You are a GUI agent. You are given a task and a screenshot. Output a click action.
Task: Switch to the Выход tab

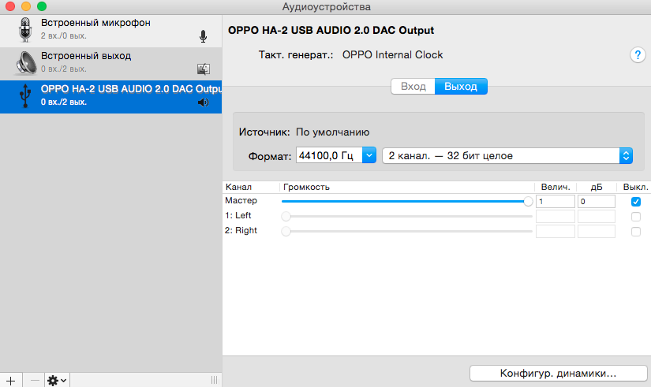click(x=461, y=86)
